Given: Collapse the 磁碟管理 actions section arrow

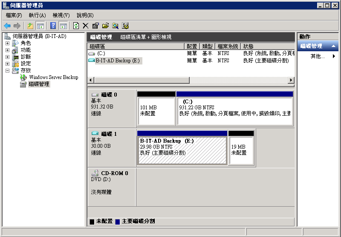Looking at the screenshot, I should click(x=333, y=46).
